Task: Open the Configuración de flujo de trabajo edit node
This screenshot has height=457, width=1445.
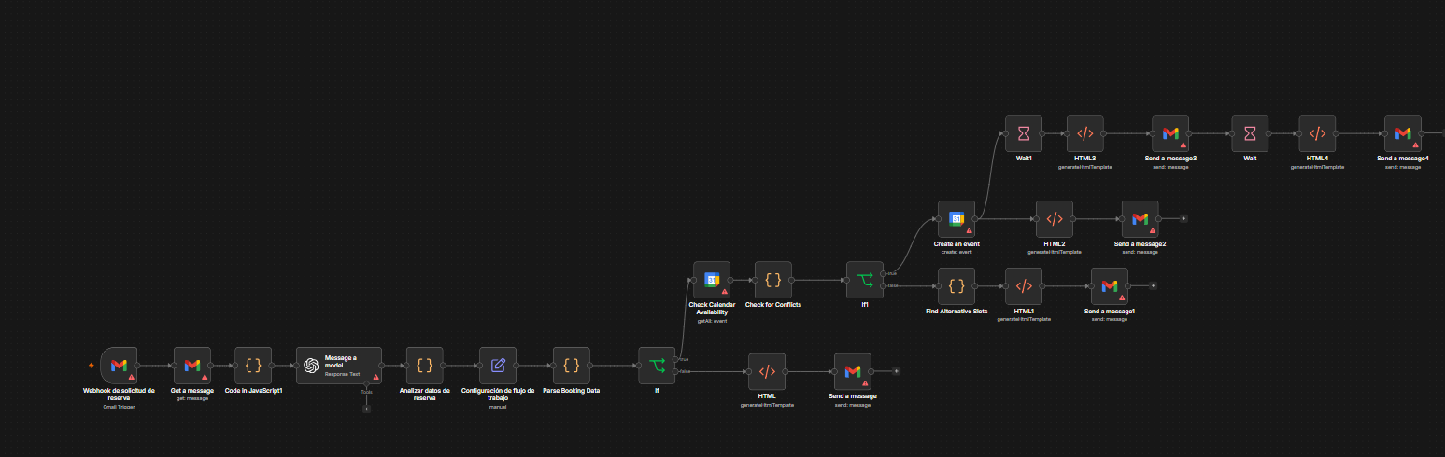Action: [x=498, y=366]
